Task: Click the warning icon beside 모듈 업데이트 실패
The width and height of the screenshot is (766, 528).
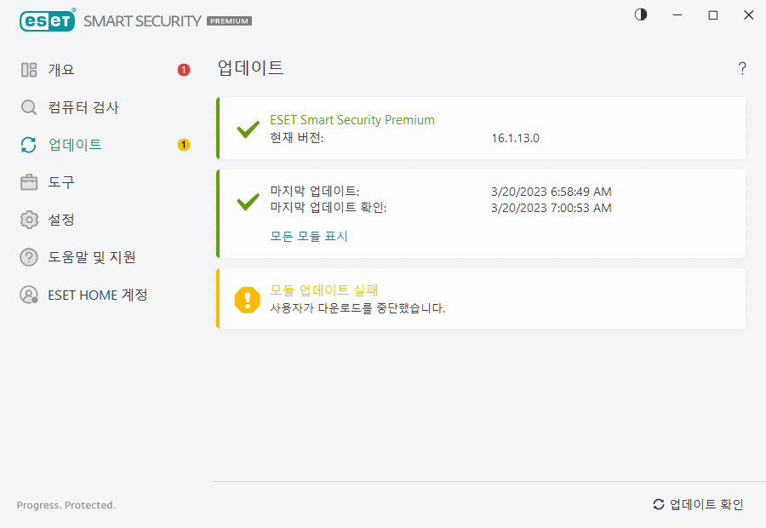Action: click(x=246, y=298)
